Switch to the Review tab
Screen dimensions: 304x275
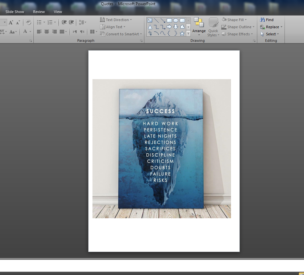click(x=39, y=12)
